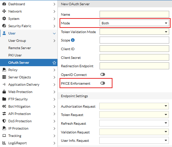Click the Web Protection lock icon

click(4, 92)
